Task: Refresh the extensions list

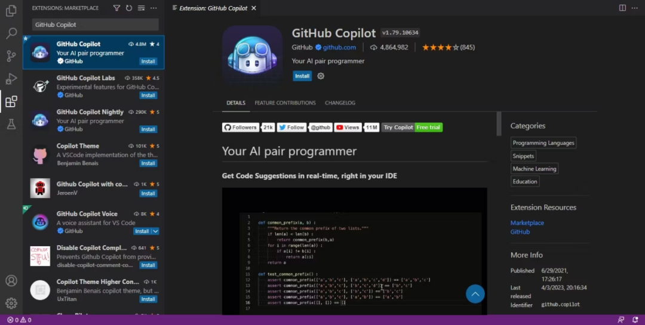Action: 129,8
